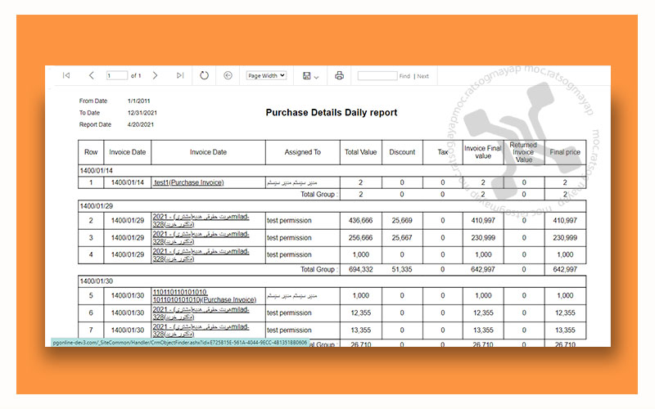The image size is (655, 409).
Task: Click the current page number field
Action: [x=116, y=76]
